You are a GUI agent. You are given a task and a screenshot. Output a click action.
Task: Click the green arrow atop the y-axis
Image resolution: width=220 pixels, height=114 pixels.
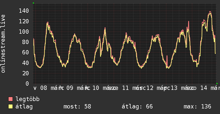point(33,3)
